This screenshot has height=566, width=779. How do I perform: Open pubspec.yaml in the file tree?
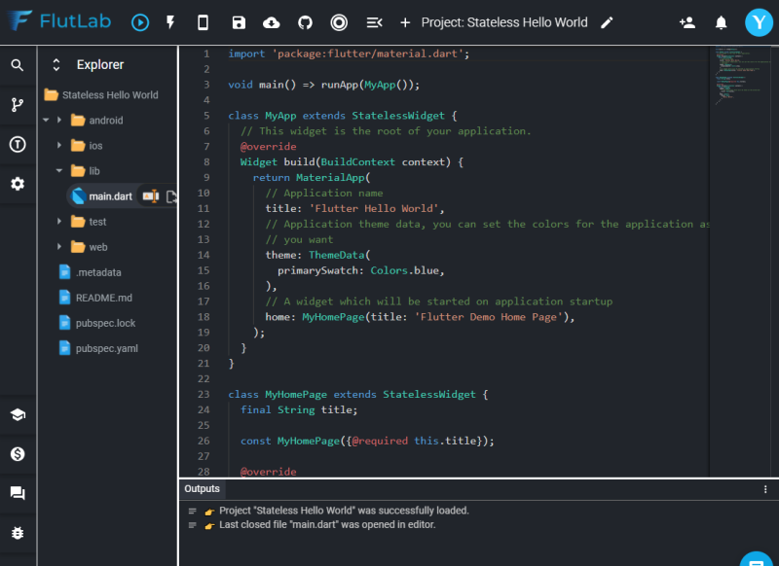106,348
